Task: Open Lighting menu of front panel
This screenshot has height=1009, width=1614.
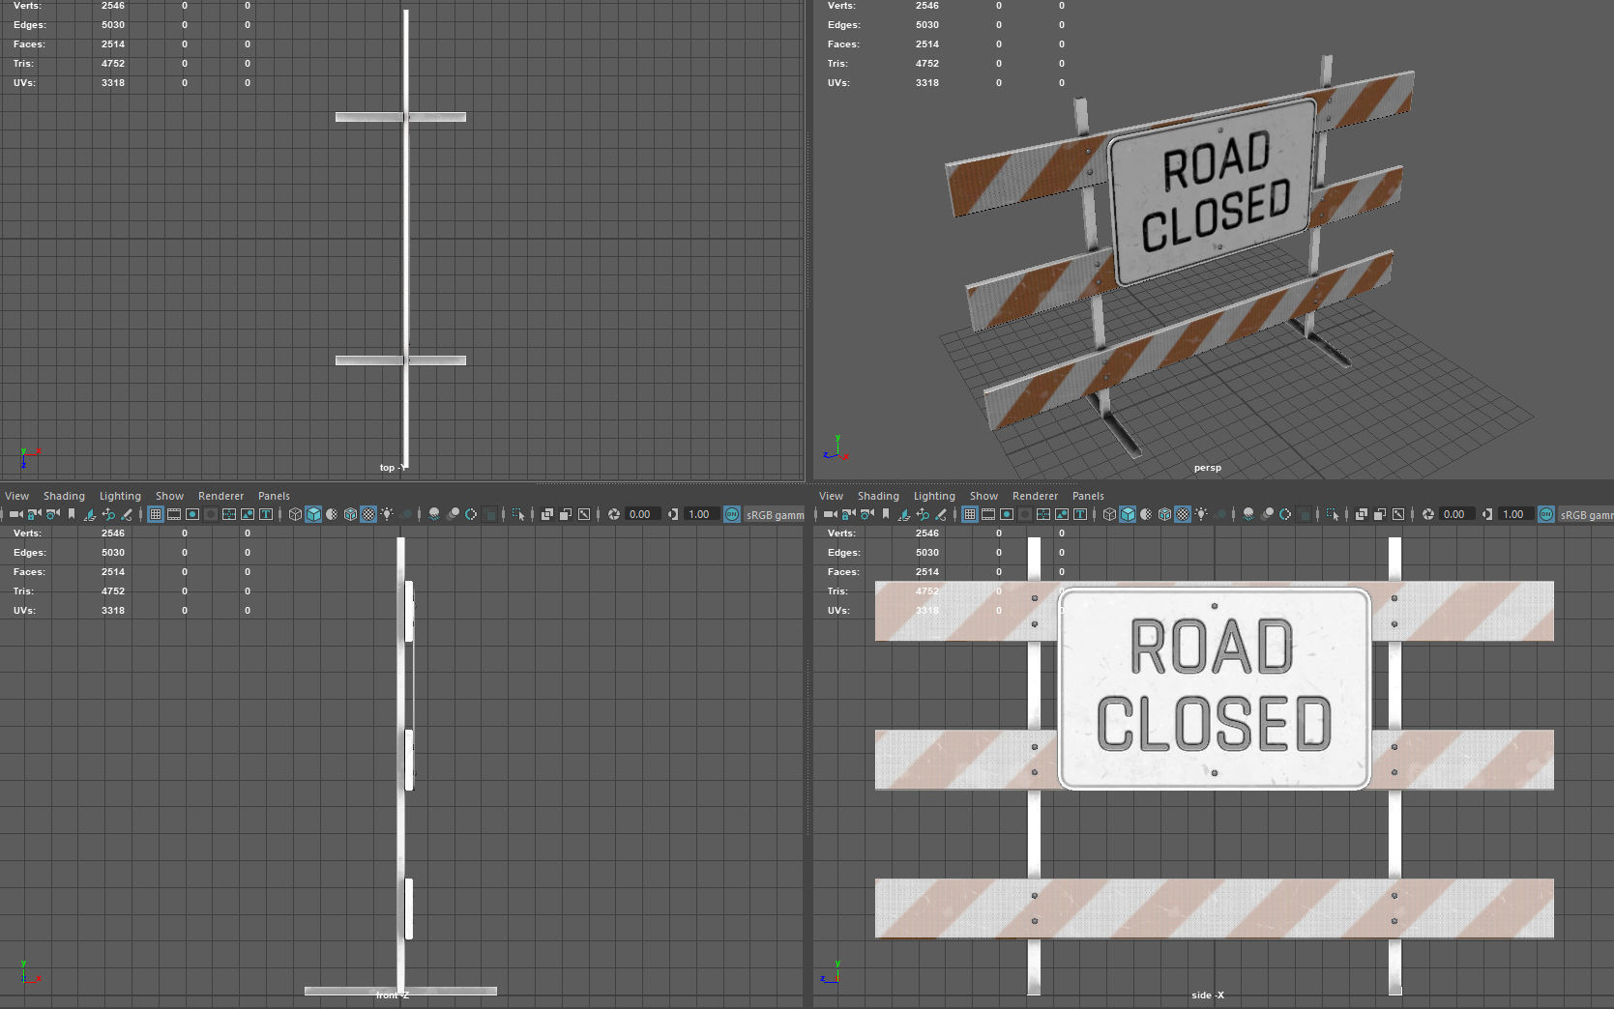Action: 120,496
